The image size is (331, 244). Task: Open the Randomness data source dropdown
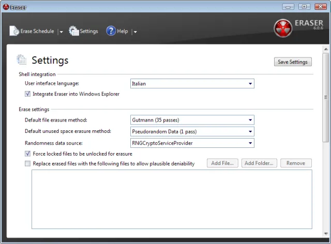pyautogui.click(x=192, y=143)
